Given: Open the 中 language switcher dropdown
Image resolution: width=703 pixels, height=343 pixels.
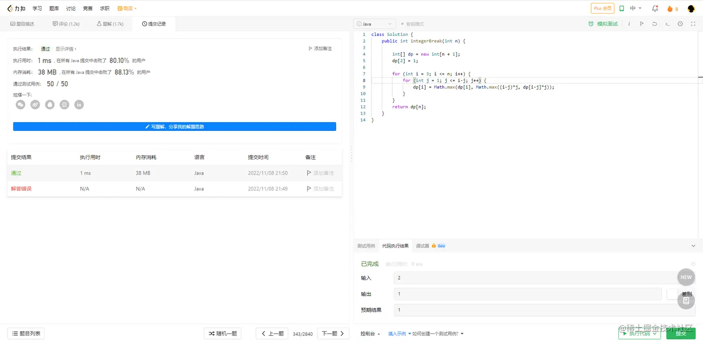Looking at the screenshot, I should (x=636, y=8).
